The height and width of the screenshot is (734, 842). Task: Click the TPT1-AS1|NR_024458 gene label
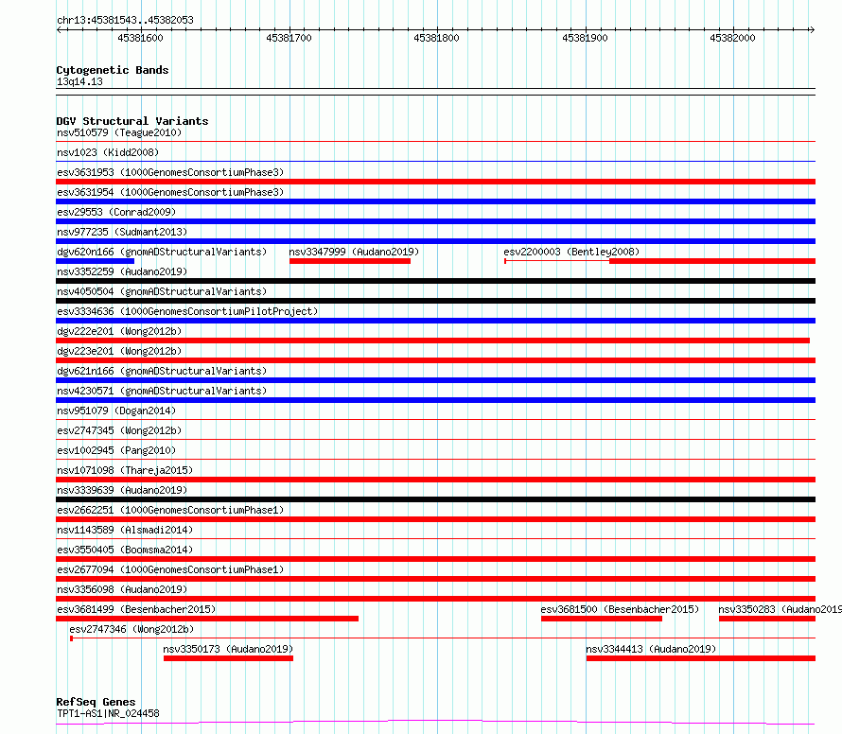tap(108, 713)
